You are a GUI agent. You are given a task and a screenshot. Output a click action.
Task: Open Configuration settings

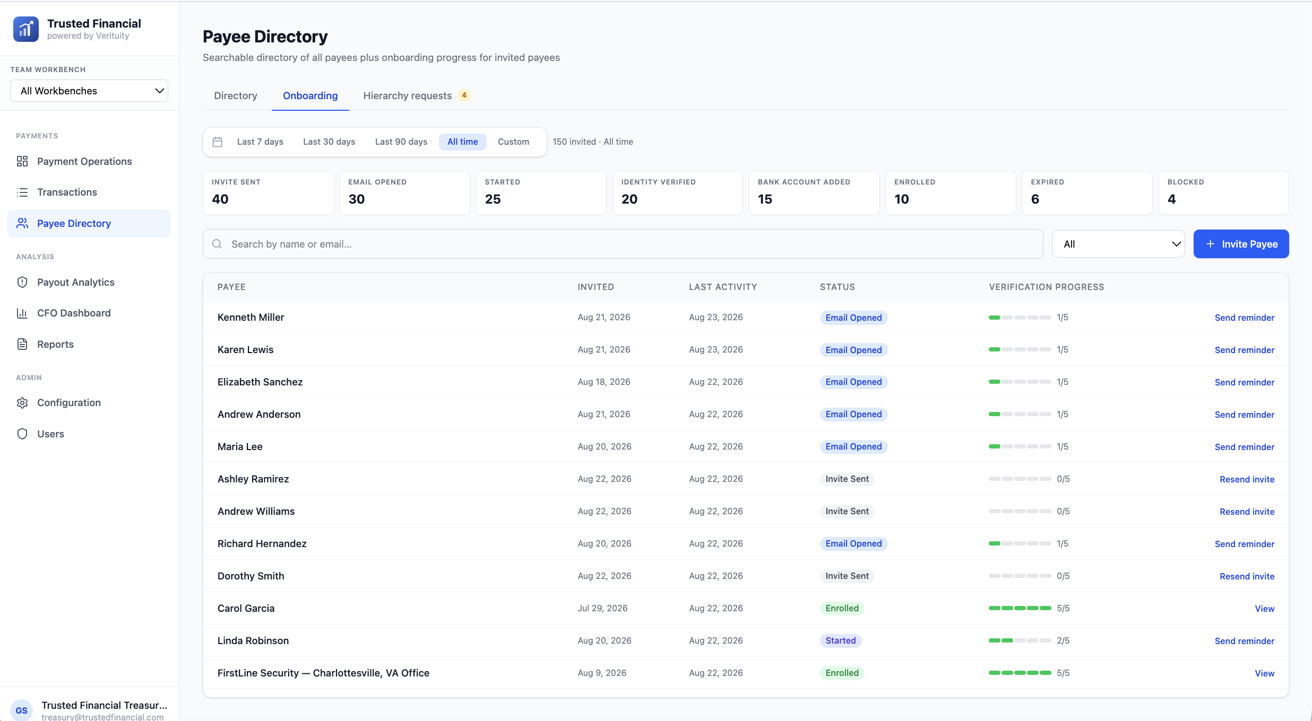89,402
